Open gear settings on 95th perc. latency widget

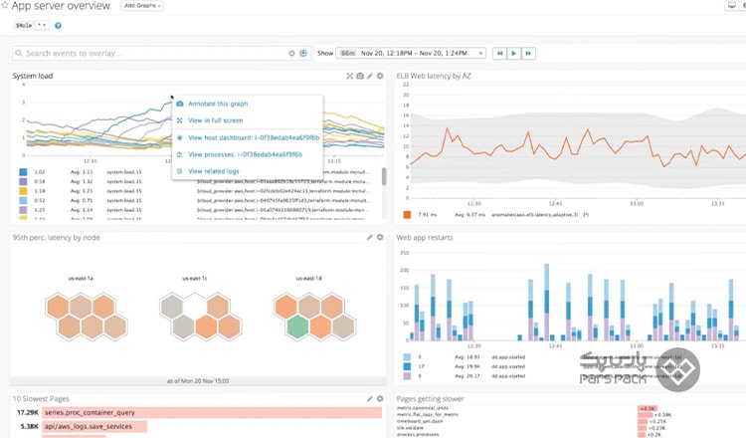(x=380, y=237)
